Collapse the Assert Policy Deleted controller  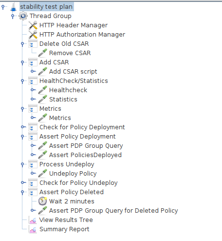pyautogui.click(x=22, y=192)
